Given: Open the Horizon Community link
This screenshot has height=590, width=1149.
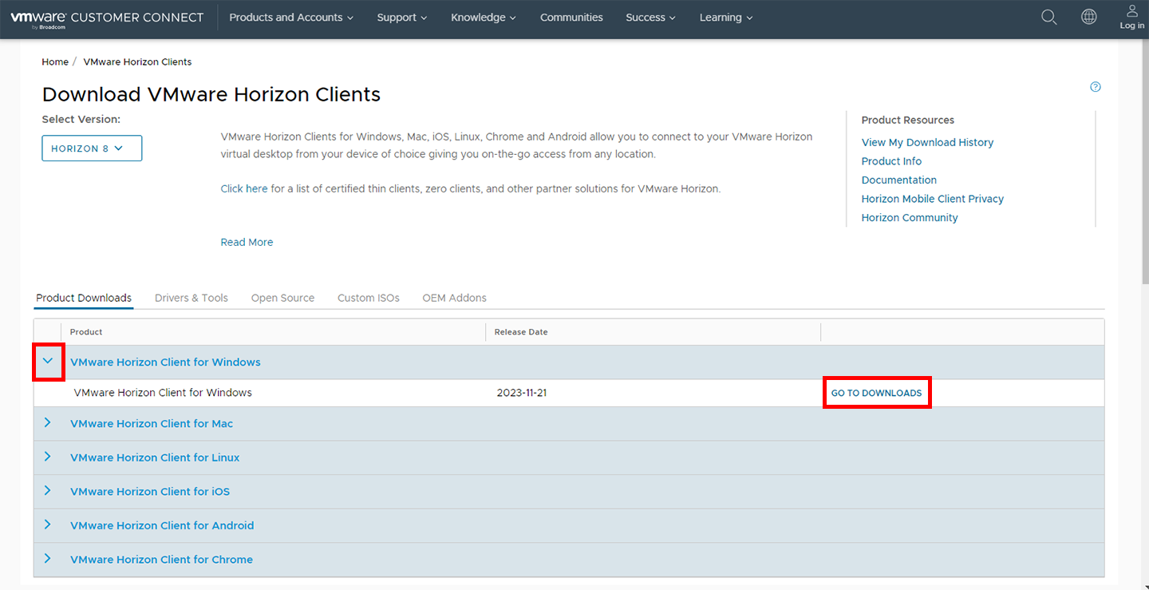Looking at the screenshot, I should [910, 217].
